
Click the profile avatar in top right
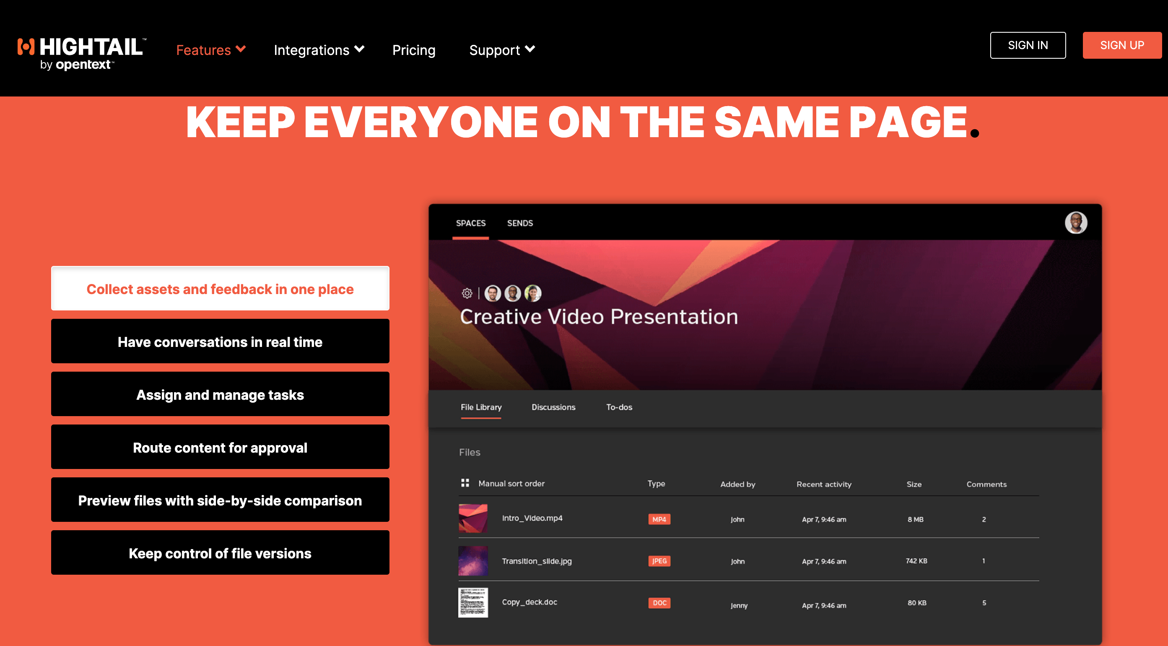(x=1076, y=222)
